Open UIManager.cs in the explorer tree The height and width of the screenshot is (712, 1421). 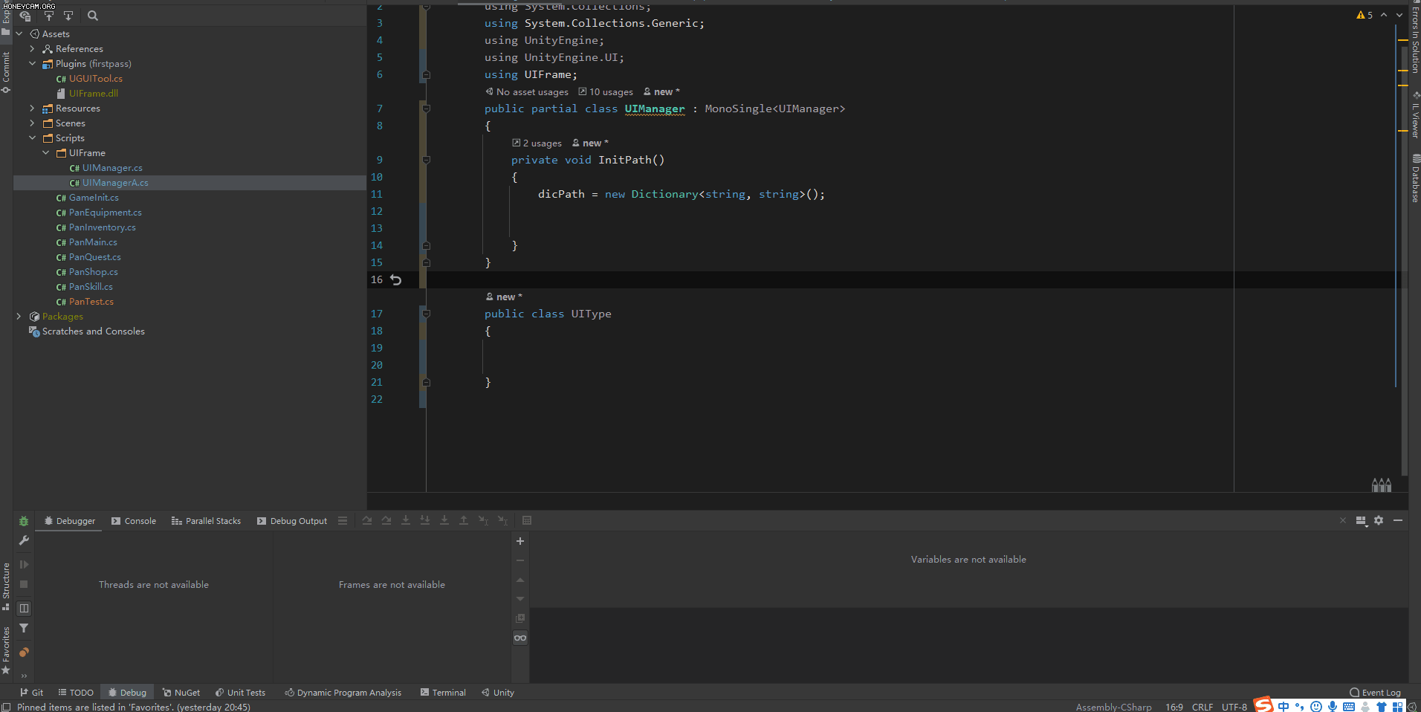(x=112, y=168)
